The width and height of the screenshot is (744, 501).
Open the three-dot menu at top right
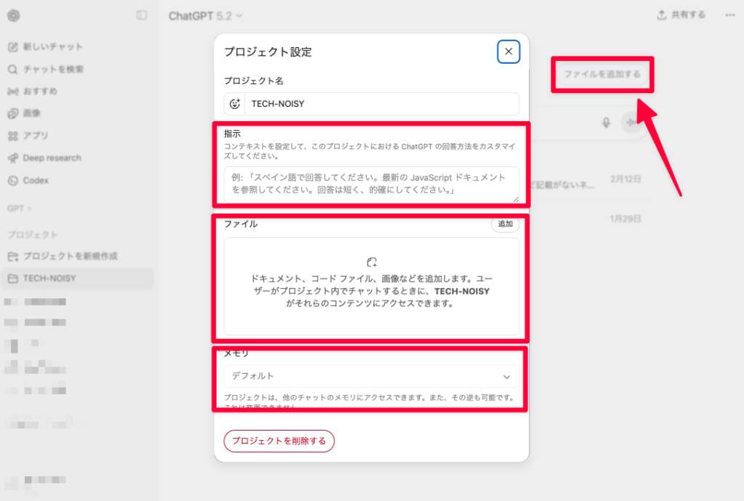730,15
